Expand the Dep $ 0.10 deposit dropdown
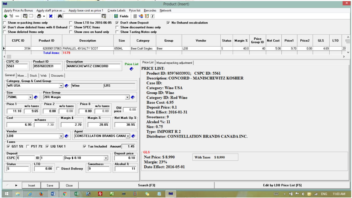Image resolution: width=352 pixels, height=198 pixels. 106,158
